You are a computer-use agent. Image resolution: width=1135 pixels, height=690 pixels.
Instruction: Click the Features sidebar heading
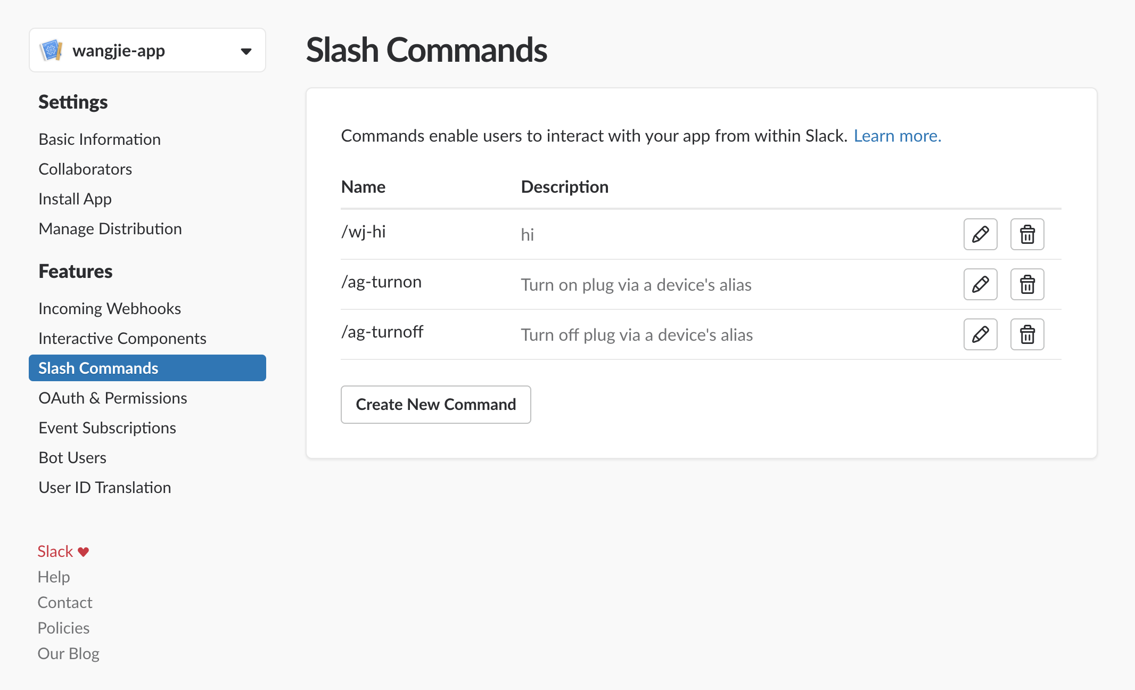76,272
